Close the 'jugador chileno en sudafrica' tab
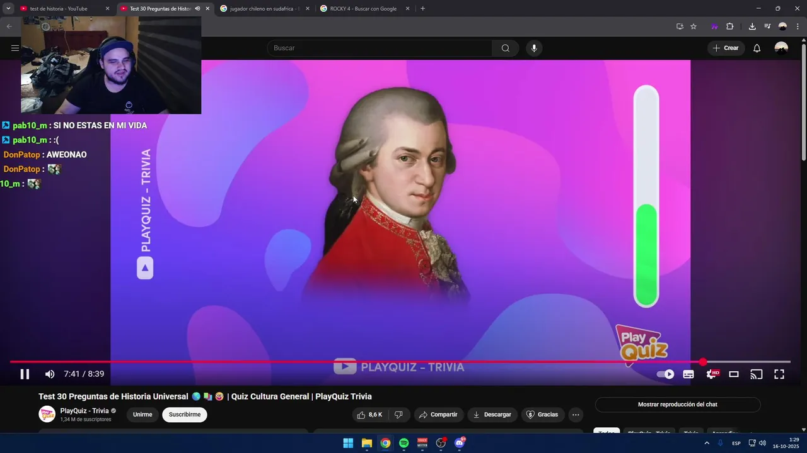Image resolution: width=807 pixels, height=453 pixels. point(308,9)
